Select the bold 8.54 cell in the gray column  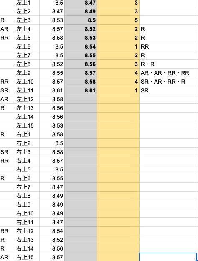tap(81, 46)
